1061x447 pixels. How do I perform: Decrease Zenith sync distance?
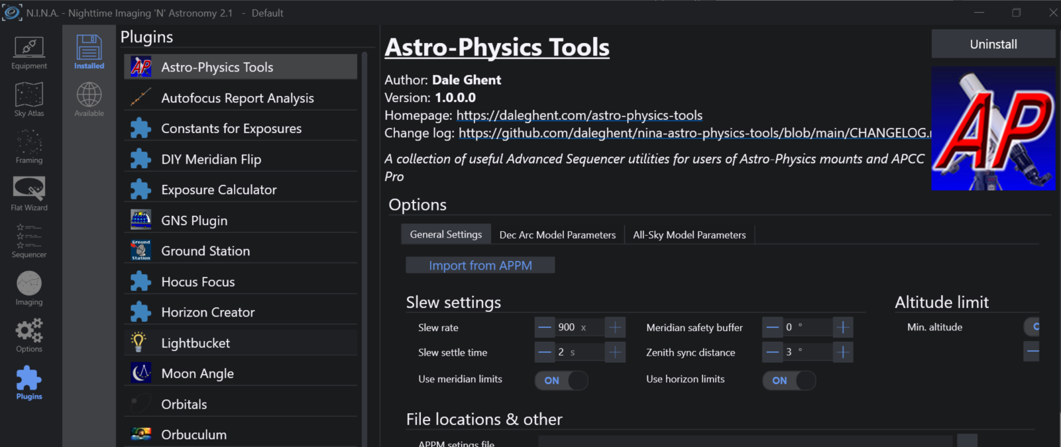[x=773, y=352]
